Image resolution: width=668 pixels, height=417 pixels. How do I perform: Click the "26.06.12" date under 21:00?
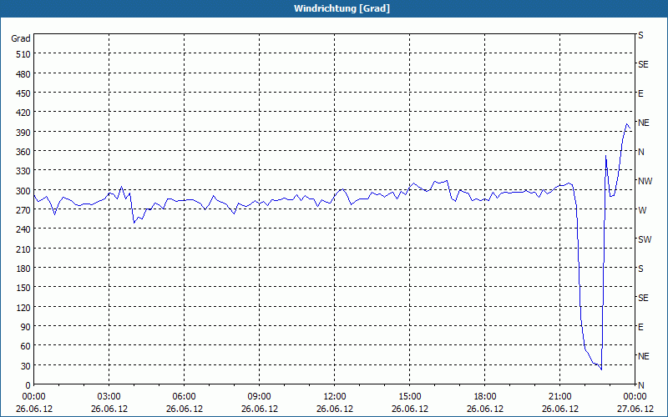coord(559,409)
